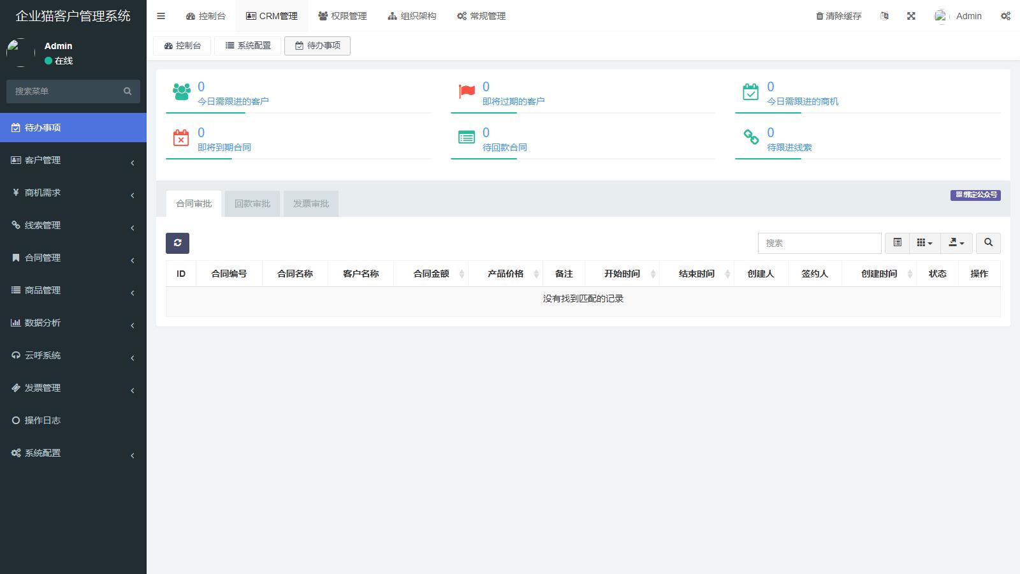1020x574 pixels.
Task: Expand 合同管理 sidebar menu
Action: coord(73,258)
